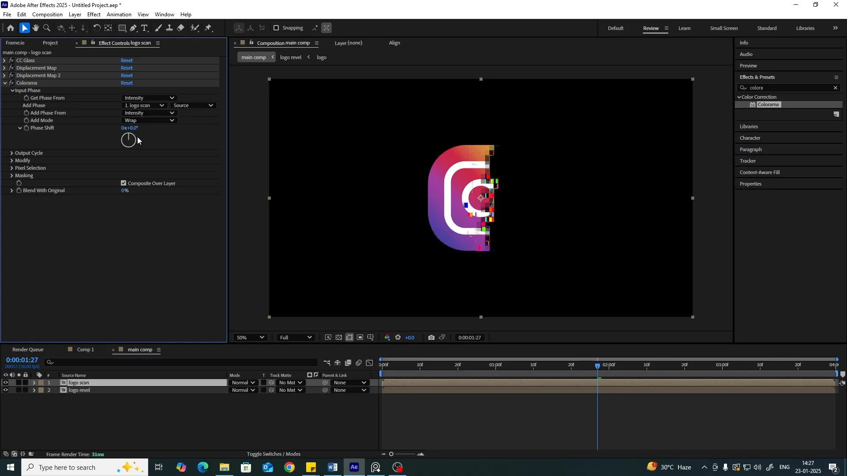
Task: Expand the Output Cycle group
Action: [x=11, y=153]
